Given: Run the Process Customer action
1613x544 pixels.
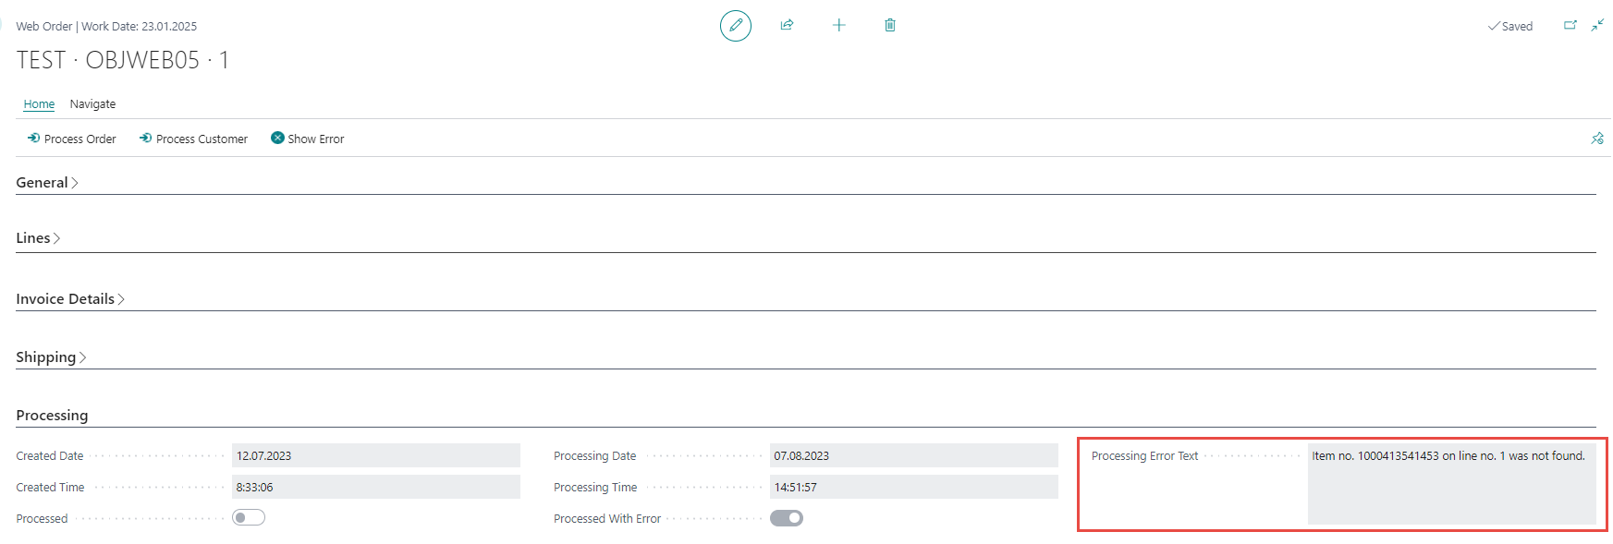Looking at the screenshot, I should (193, 139).
